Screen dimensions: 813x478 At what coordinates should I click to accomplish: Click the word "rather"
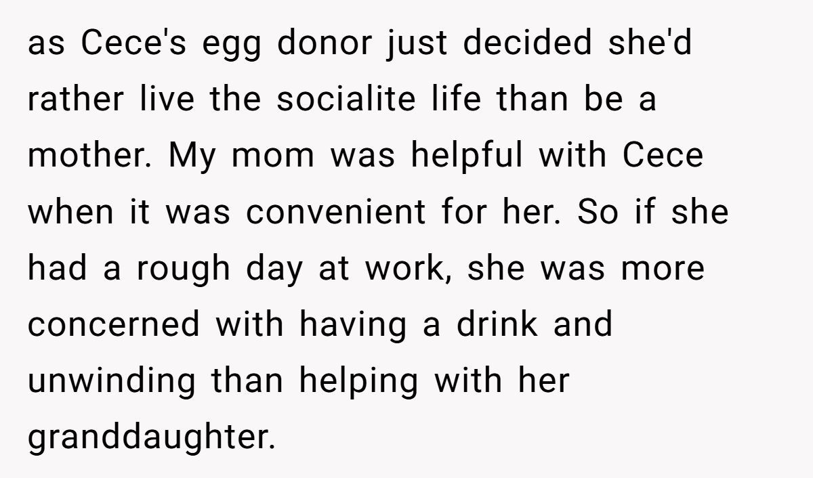75,100
